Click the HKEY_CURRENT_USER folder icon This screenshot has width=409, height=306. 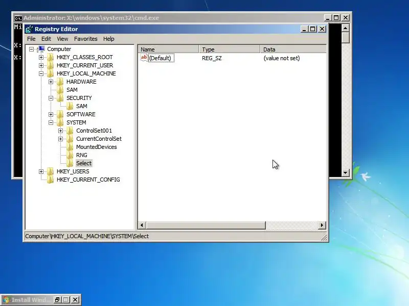click(50, 65)
